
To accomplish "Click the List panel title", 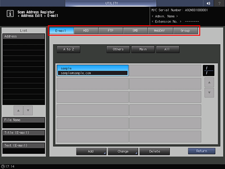I will pos(24,30).
